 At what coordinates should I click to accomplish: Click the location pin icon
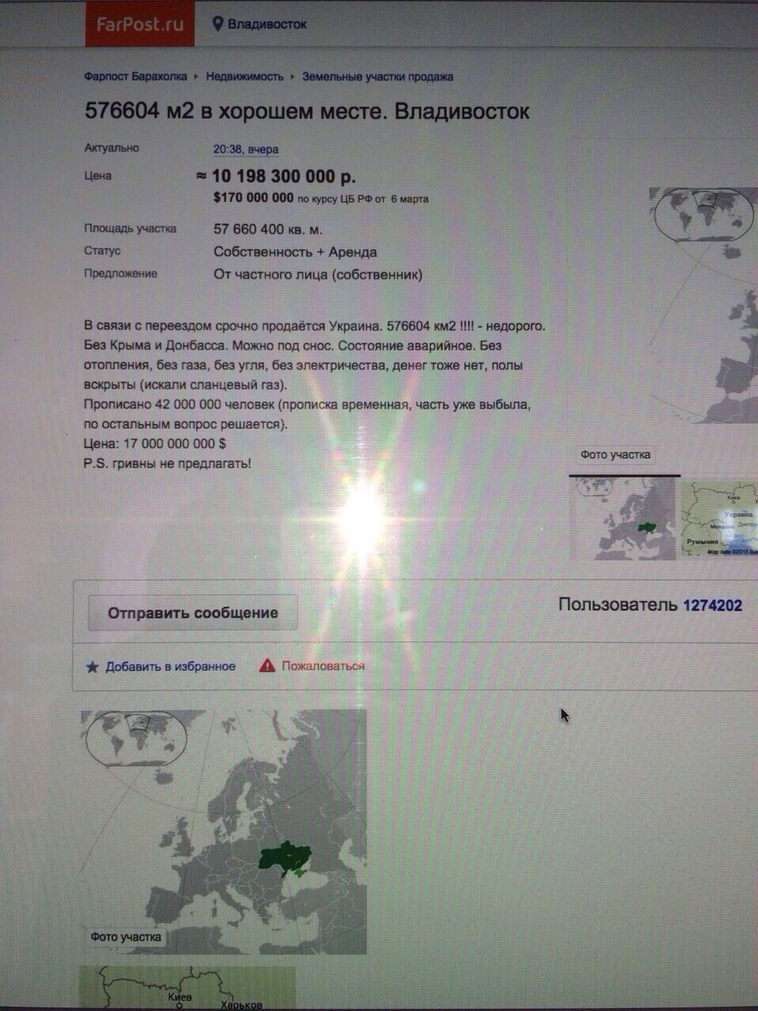click(x=218, y=24)
